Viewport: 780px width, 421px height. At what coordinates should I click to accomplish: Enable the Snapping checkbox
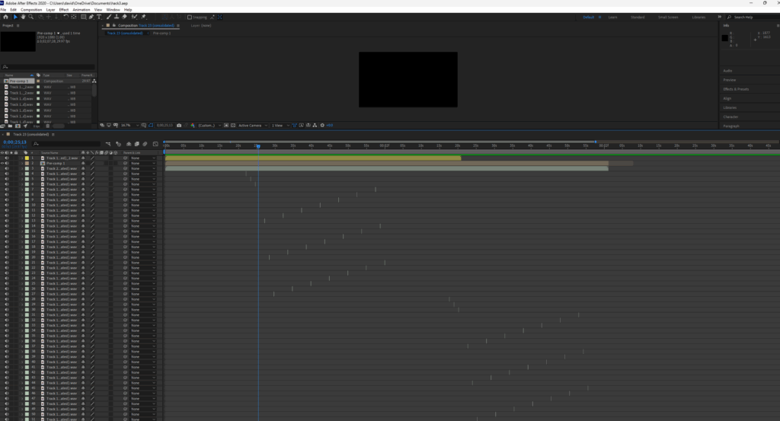pyautogui.click(x=190, y=17)
